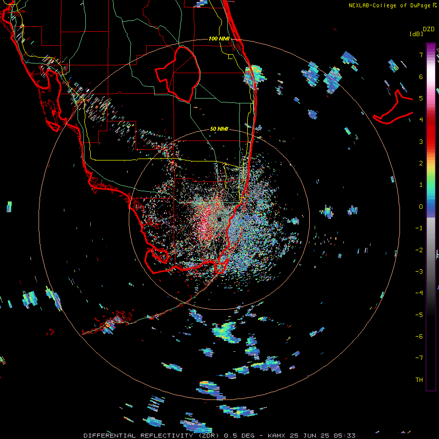Click the -2 dB value on color scale
Viewport: 439px width, 439px height.
419,250
